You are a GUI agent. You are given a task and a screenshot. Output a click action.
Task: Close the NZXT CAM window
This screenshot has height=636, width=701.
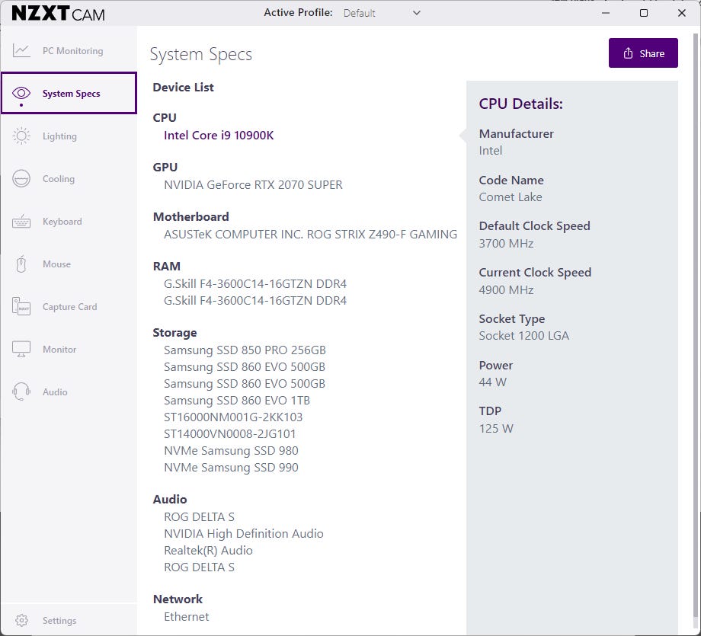(x=681, y=13)
